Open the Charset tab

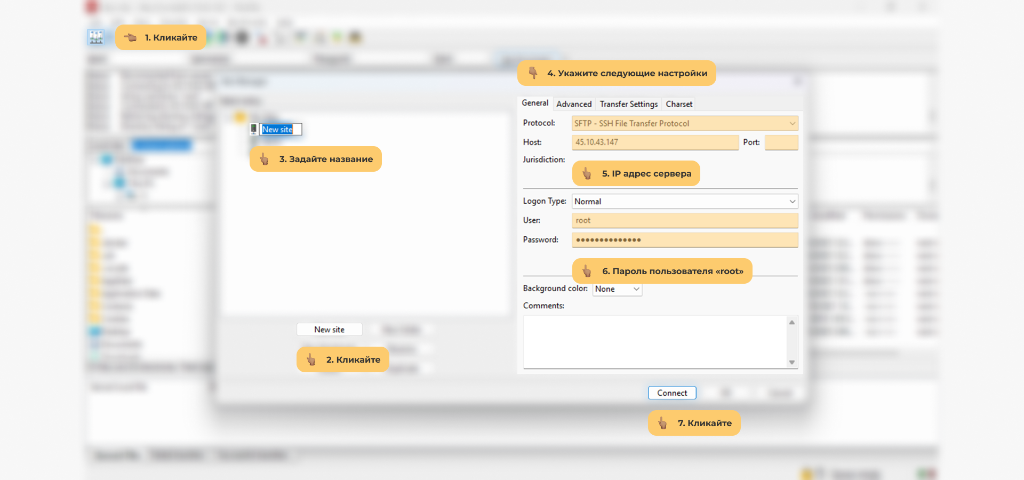tap(679, 104)
